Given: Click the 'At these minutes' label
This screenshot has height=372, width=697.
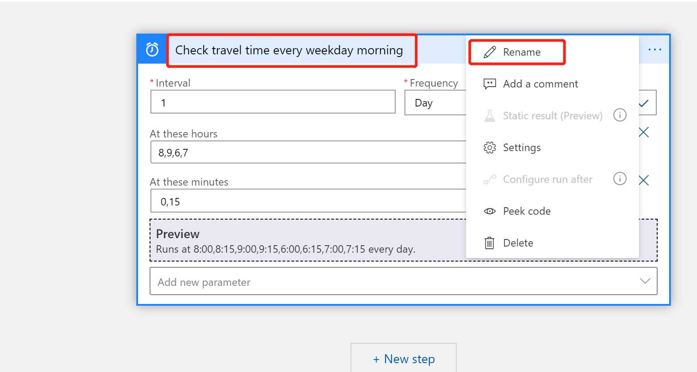Looking at the screenshot, I should click(x=189, y=182).
